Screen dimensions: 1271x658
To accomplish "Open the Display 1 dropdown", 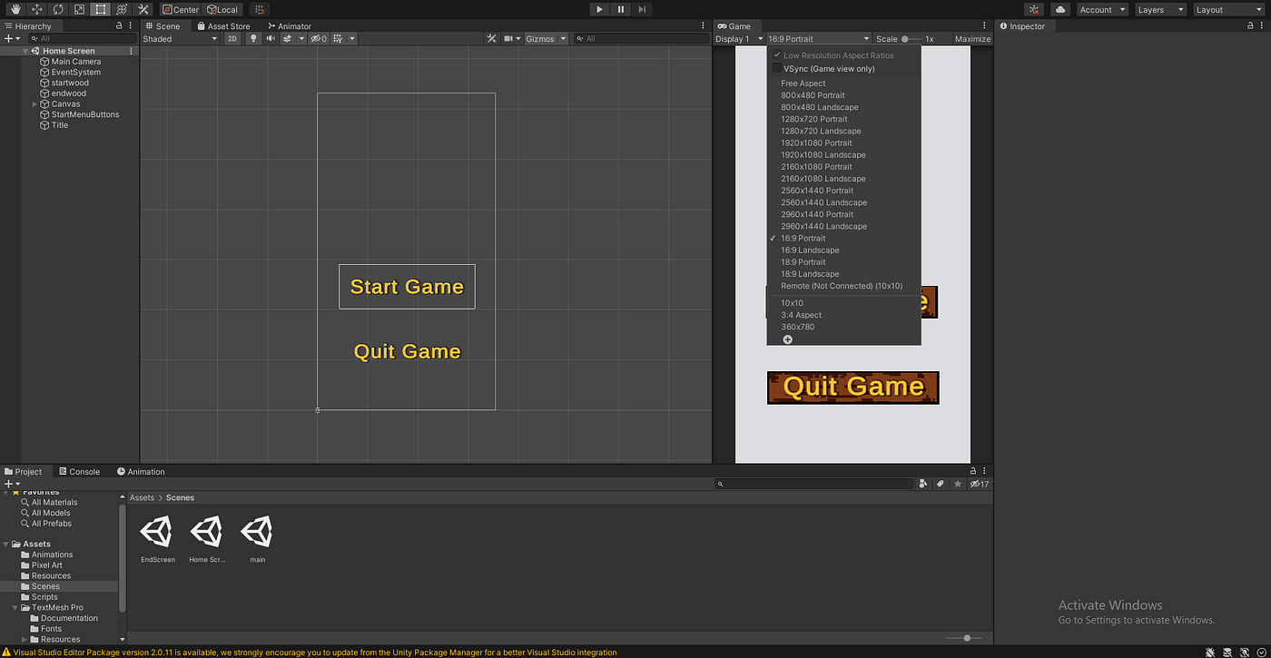I will tap(739, 39).
